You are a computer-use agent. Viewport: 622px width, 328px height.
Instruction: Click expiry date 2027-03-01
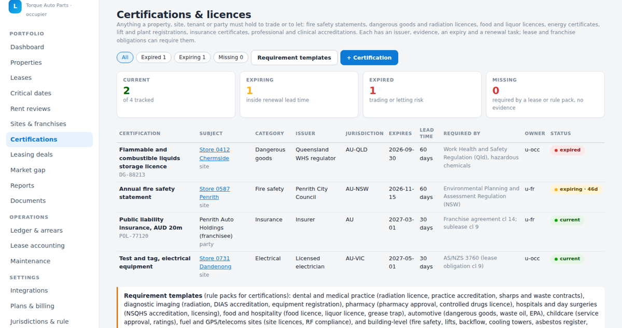tap(401, 224)
